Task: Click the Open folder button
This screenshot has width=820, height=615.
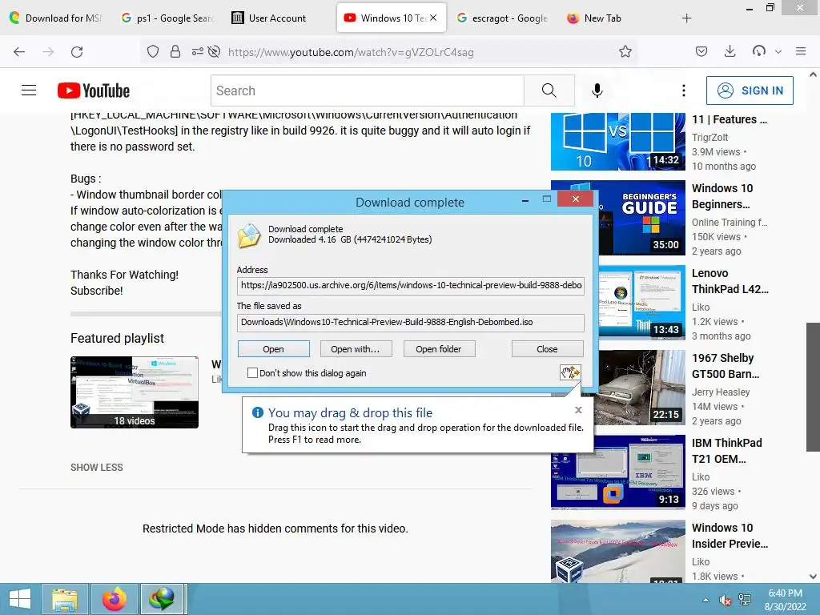Action: click(x=439, y=349)
